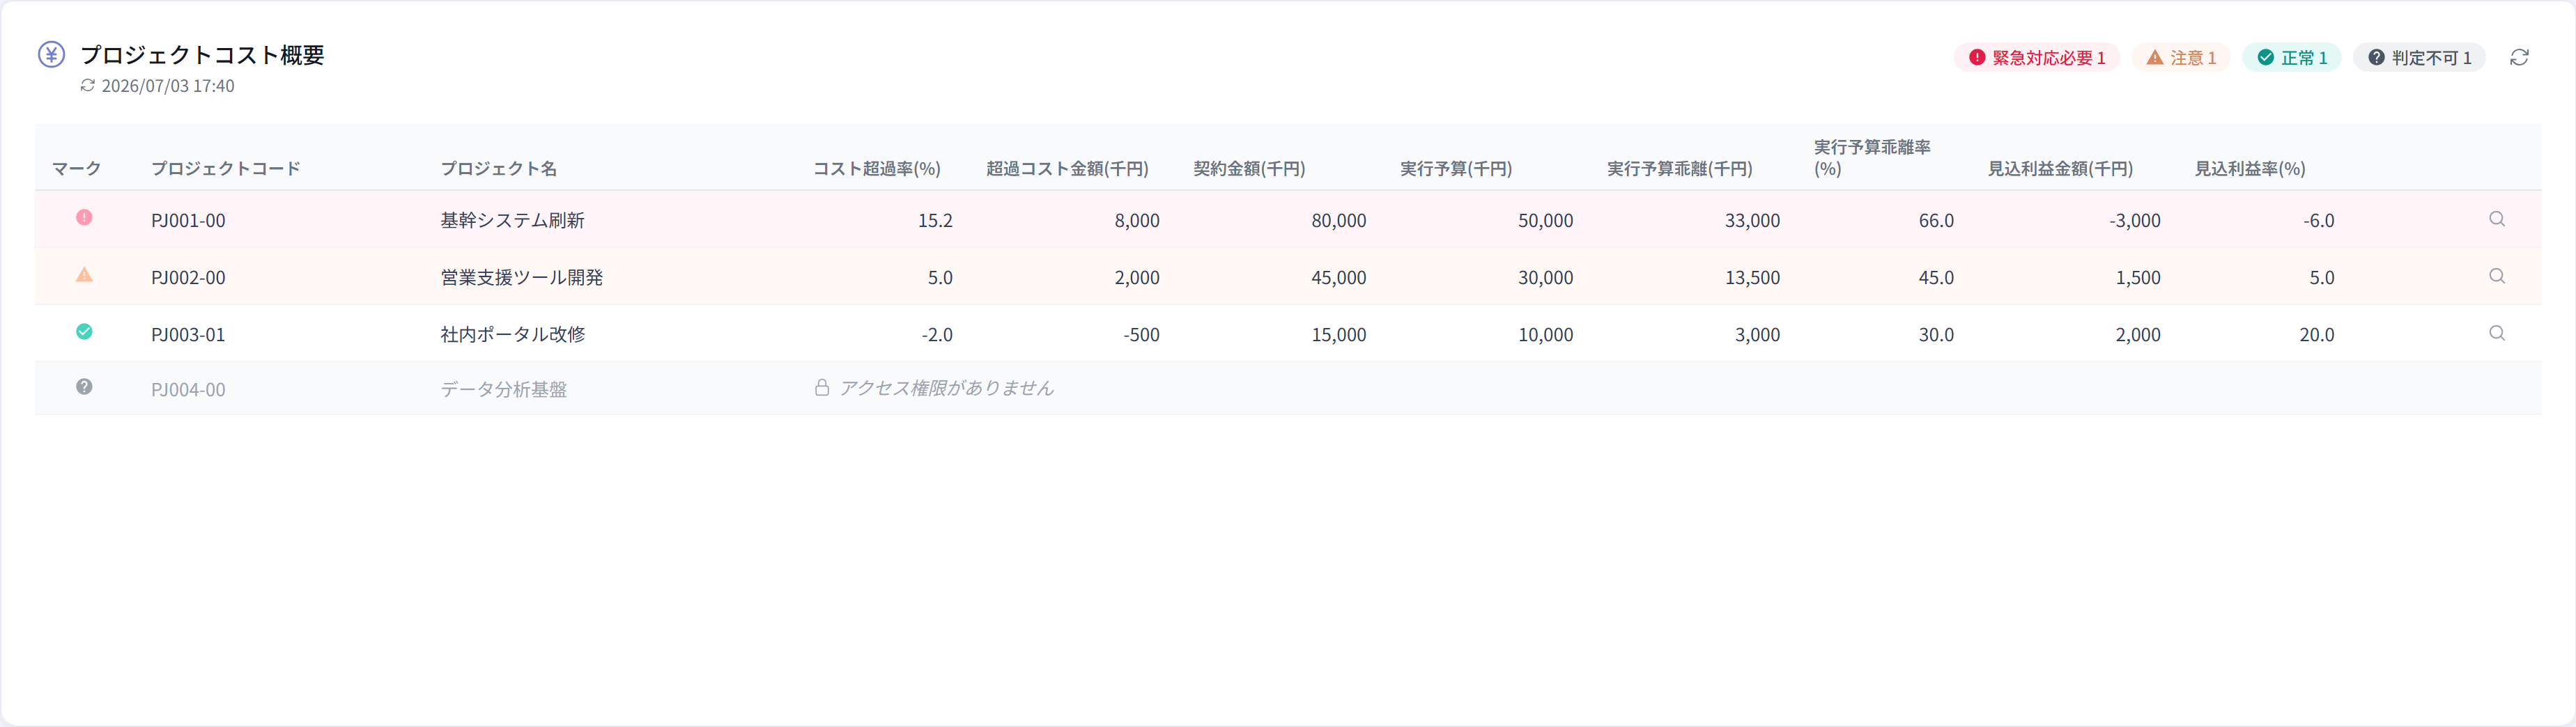
Task: Click expected profit rate -6.0
Action: click(x=2319, y=221)
